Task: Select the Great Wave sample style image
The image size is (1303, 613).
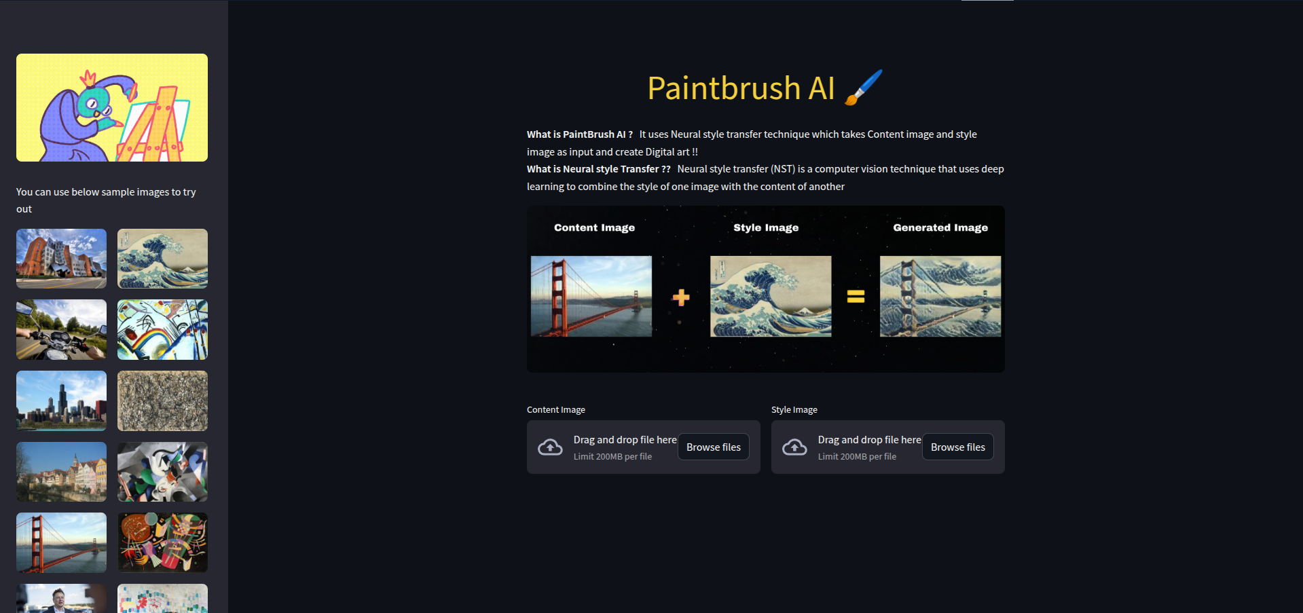Action: (x=162, y=259)
